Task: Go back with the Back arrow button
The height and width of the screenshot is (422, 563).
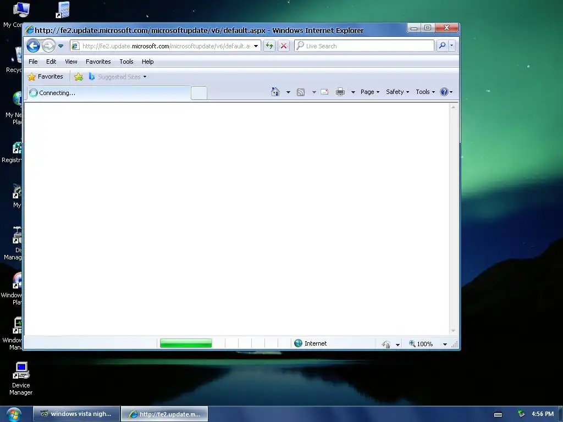Action: [x=34, y=46]
